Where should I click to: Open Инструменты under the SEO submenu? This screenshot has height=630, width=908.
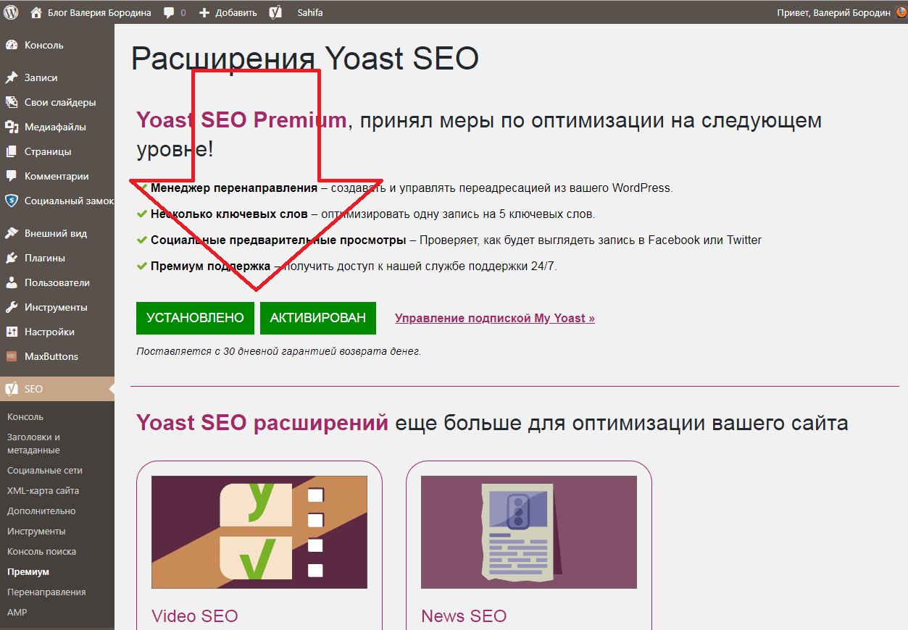pos(36,531)
